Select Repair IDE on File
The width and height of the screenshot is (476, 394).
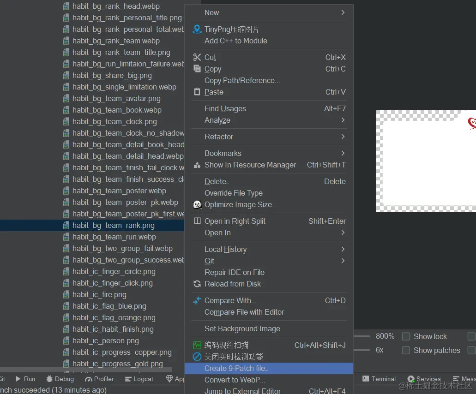pyautogui.click(x=269, y=272)
